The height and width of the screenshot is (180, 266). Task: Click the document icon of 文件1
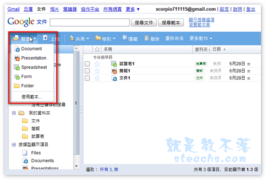tap(114, 78)
